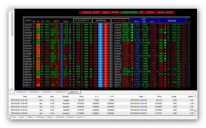The height and width of the screenshot is (128, 206).
Task: Click the CLOSE ALL button
Action: click(101, 20)
